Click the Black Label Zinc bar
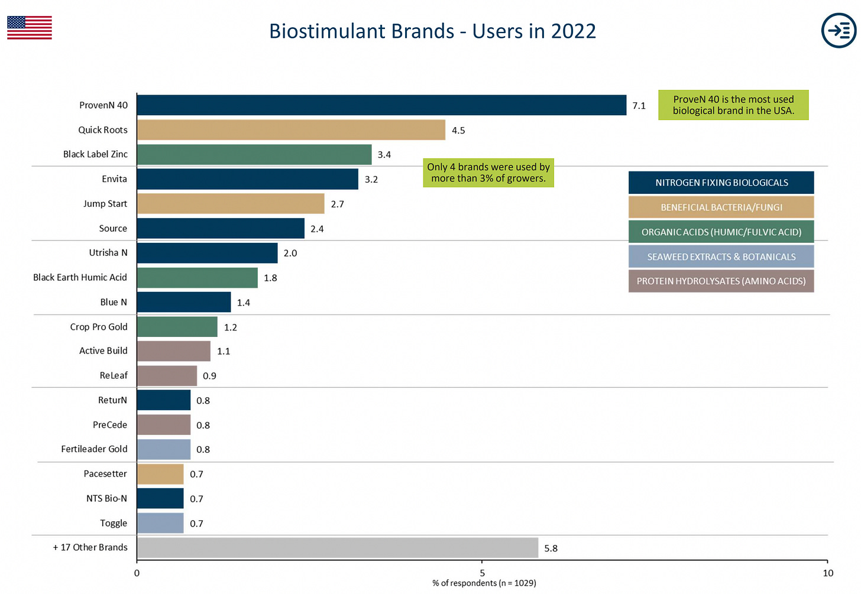This screenshot has width=861, height=594. click(x=254, y=154)
